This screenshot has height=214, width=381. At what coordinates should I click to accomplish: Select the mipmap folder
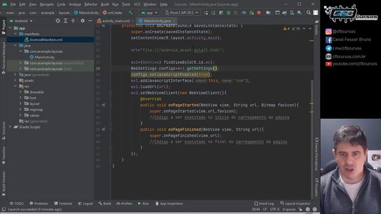(x=36, y=109)
